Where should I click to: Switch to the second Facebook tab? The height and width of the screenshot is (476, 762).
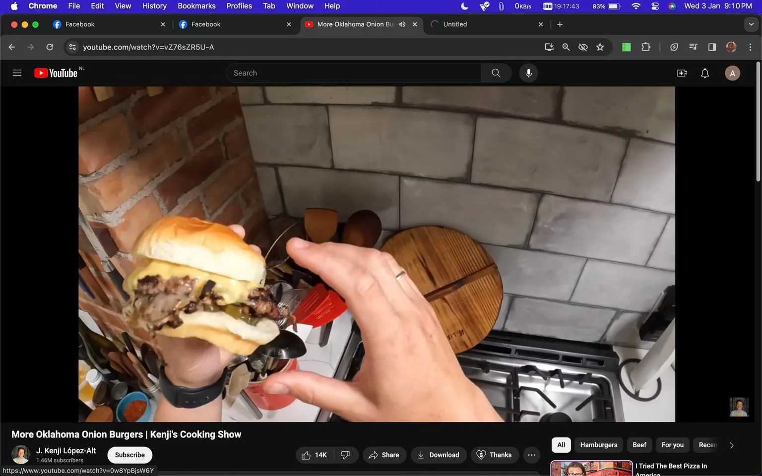pyautogui.click(x=235, y=24)
